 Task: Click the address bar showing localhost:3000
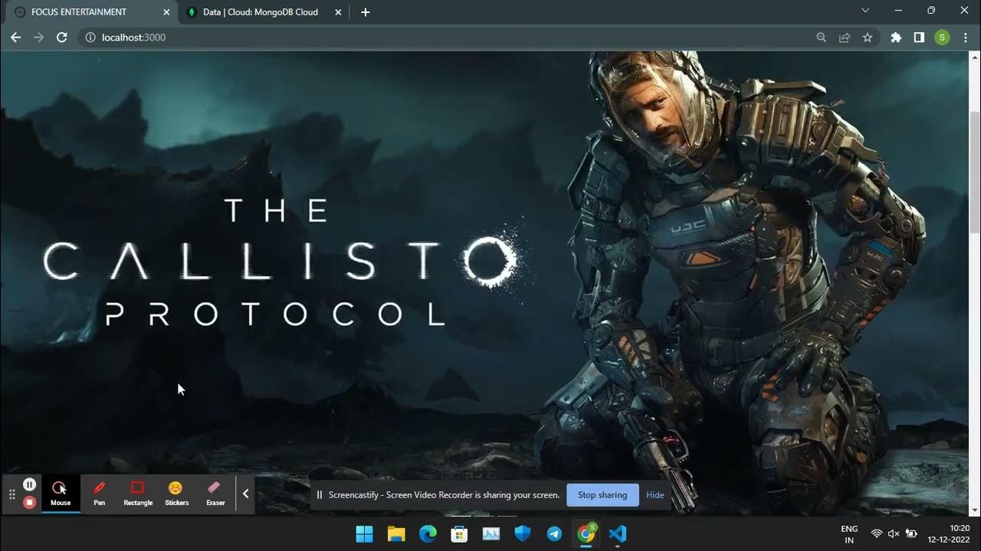coord(452,37)
